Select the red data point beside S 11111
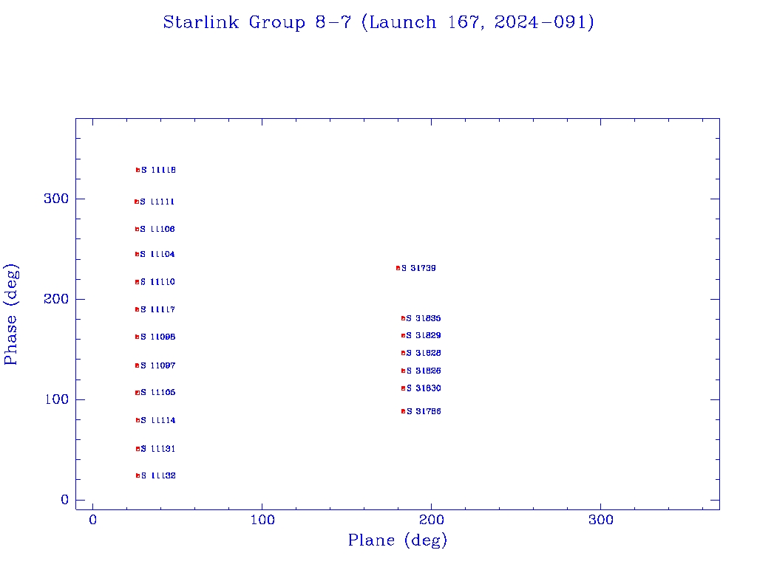Screen dimensions: 757x567 137,202
